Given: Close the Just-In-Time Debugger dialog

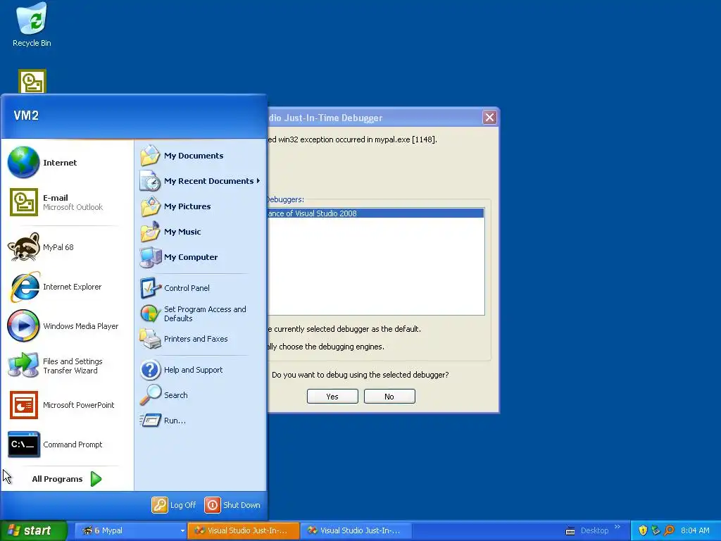Looking at the screenshot, I should [x=490, y=118].
